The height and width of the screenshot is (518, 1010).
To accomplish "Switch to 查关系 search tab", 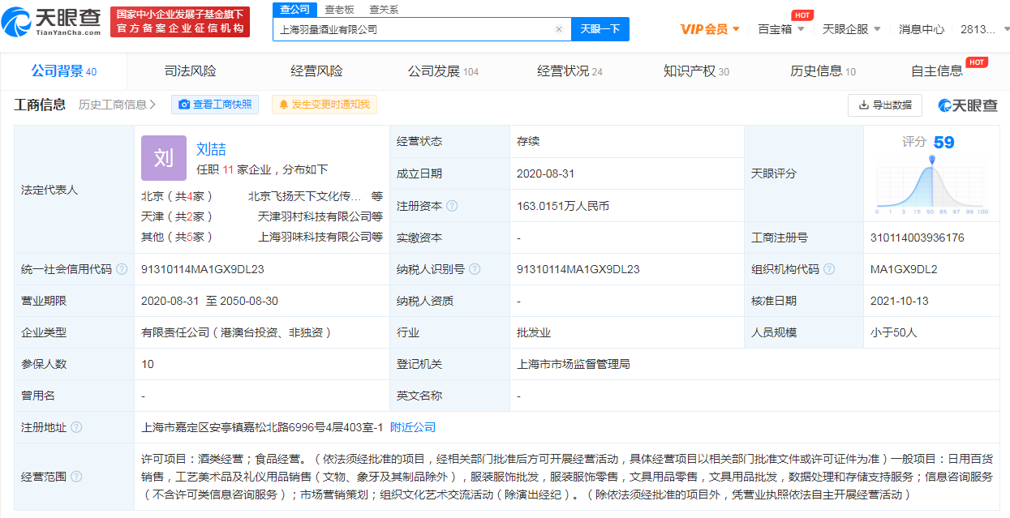I will tap(384, 10).
